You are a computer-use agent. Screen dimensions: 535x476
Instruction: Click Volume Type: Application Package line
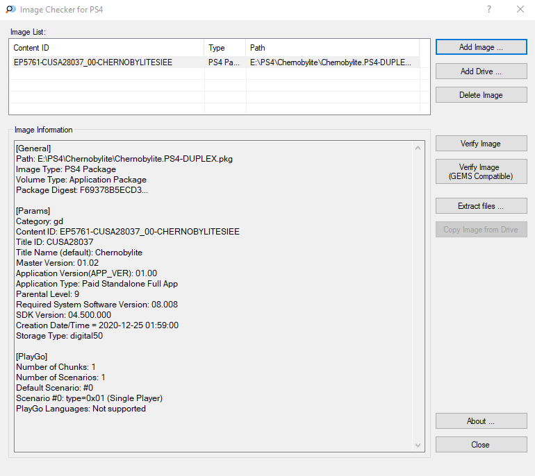coord(81,180)
